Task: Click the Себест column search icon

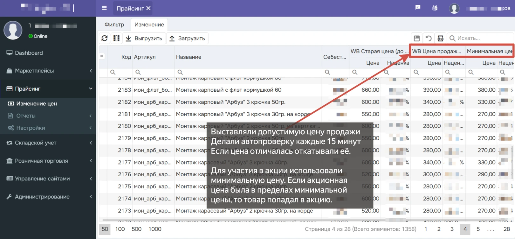Action: (327, 72)
